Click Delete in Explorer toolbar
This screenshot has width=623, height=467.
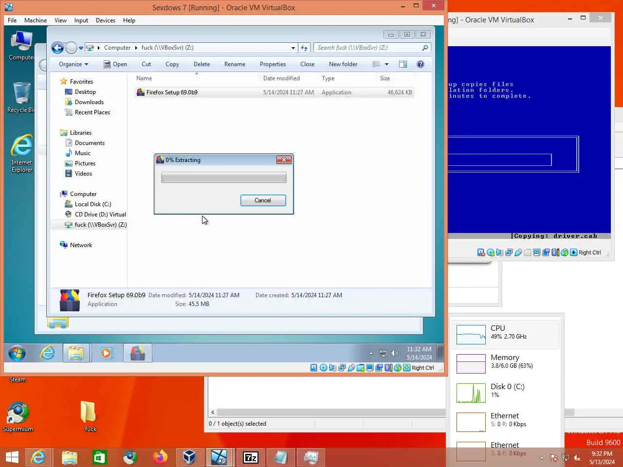202,64
